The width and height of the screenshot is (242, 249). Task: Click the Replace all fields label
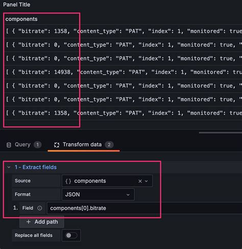click(34, 236)
